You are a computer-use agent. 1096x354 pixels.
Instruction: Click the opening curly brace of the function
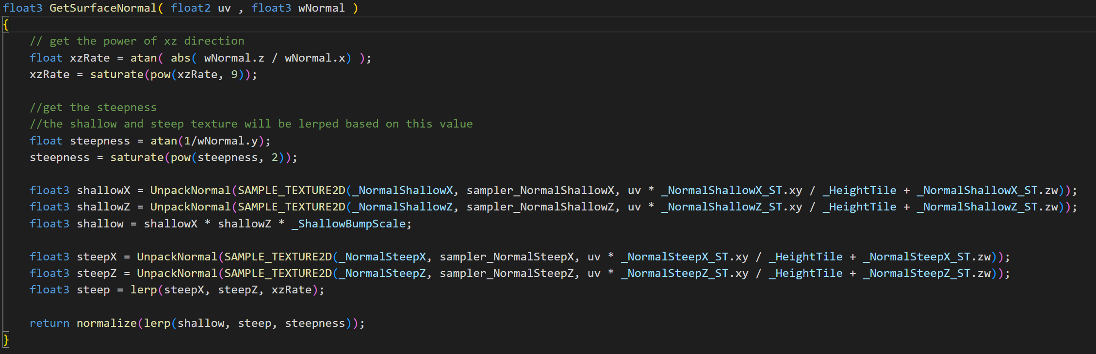(x=6, y=24)
